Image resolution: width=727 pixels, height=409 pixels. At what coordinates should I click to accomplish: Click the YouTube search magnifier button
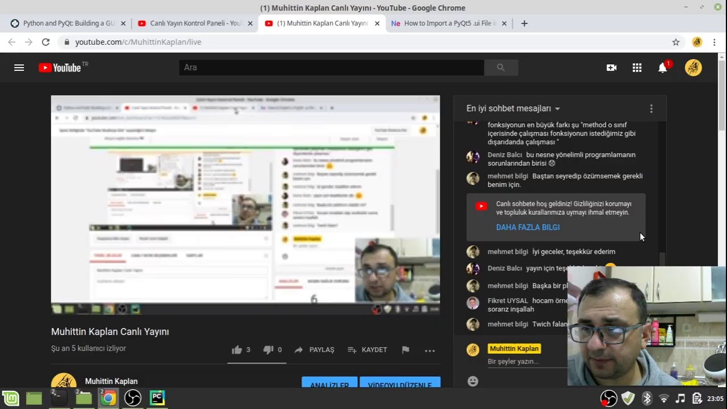point(500,68)
